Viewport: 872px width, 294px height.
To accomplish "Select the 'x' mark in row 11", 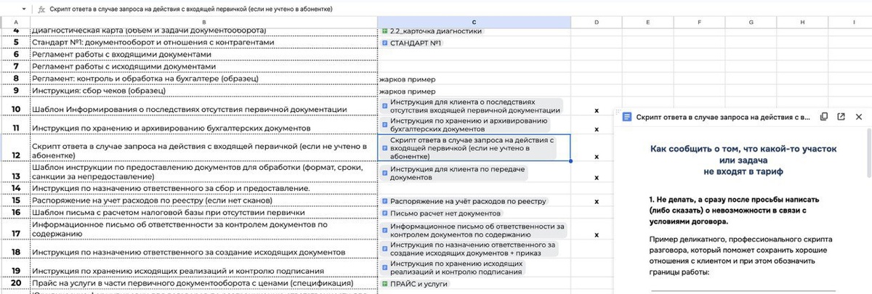I will pyautogui.click(x=596, y=128).
